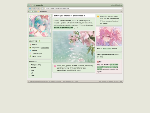This screenshot has height=113, width=150.
Task: Click 'last updated: april 2026' in footer
Action: click(70, 81)
